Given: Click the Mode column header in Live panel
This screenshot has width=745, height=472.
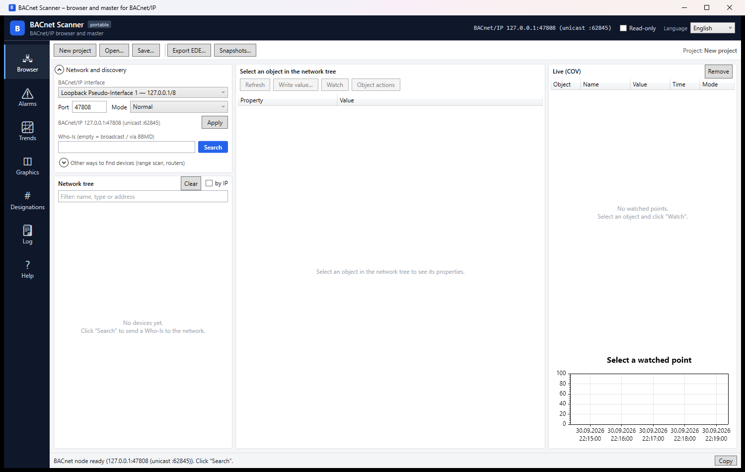Looking at the screenshot, I should [717, 84].
